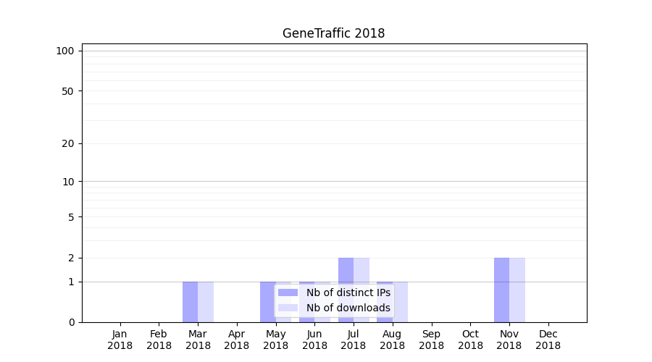The height and width of the screenshot is (362, 652).
Task: Click the "Jan 2018" x-axis label
Action: click(x=120, y=340)
